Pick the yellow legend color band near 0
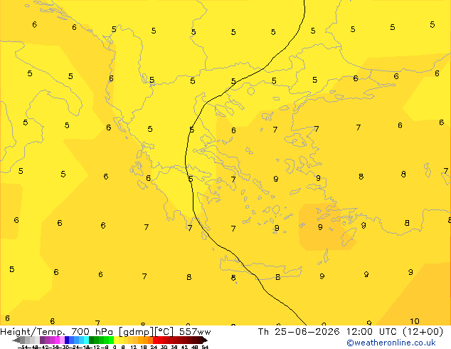Viewport: 451px width, 349px height. coord(116,340)
